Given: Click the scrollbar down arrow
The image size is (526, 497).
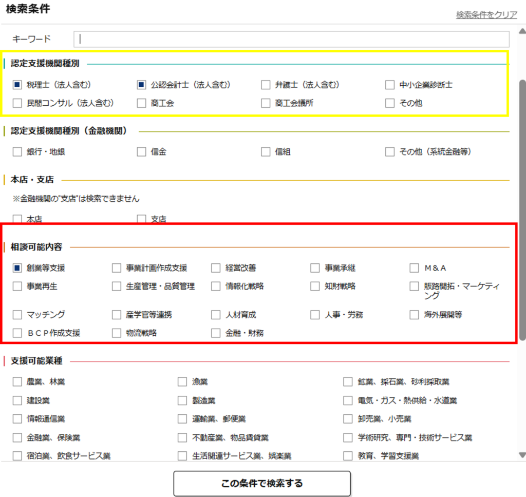Looking at the screenshot, I should pyautogui.click(x=522, y=454).
